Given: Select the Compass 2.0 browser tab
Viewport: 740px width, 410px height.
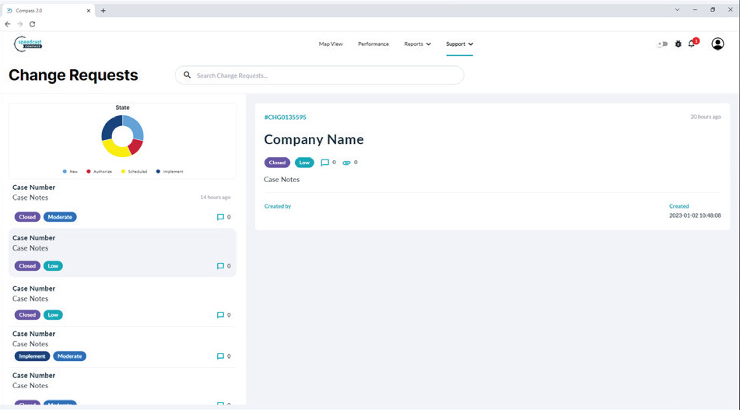Looking at the screenshot, I should point(47,10).
